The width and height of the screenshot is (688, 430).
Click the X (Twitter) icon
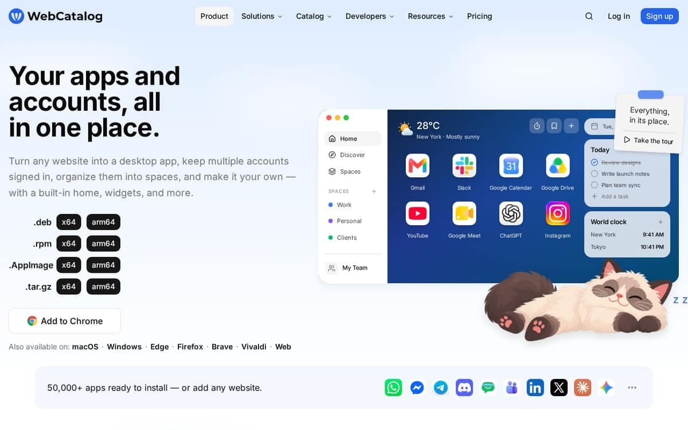(559, 388)
